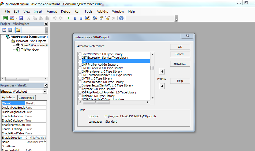Check Journal Reader 1.0 Type Library box
Viewport: 255px width, 151px height.
pos(80,82)
